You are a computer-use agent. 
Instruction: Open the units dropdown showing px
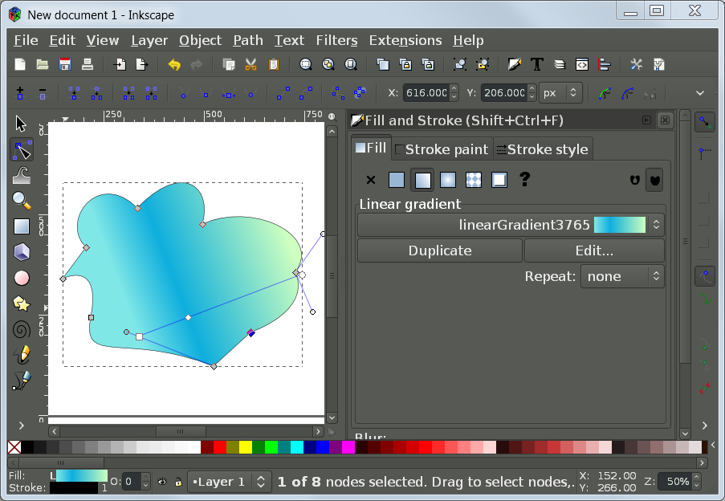(x=560, y=92)
